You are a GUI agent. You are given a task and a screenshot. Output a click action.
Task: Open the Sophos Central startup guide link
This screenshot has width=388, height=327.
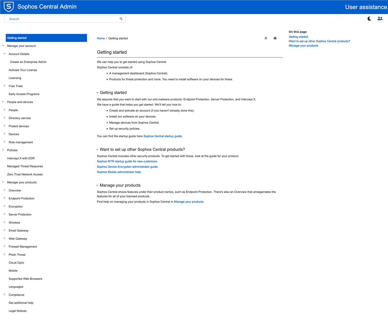coord(163,136)
